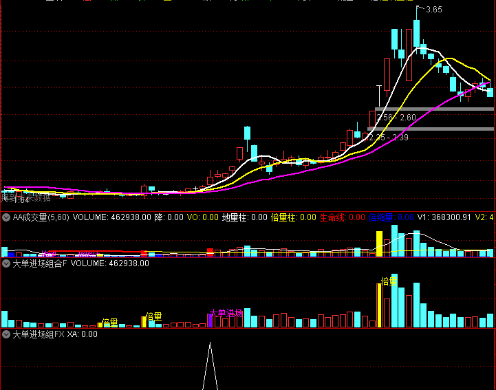Screen dimensions: 496x390
Task: Click VOLUME: 462938.00 beside 大单进场组合F
Action: (110, 263)
